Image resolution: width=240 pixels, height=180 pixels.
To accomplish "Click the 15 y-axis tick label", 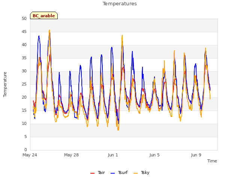I will (24, 110).
